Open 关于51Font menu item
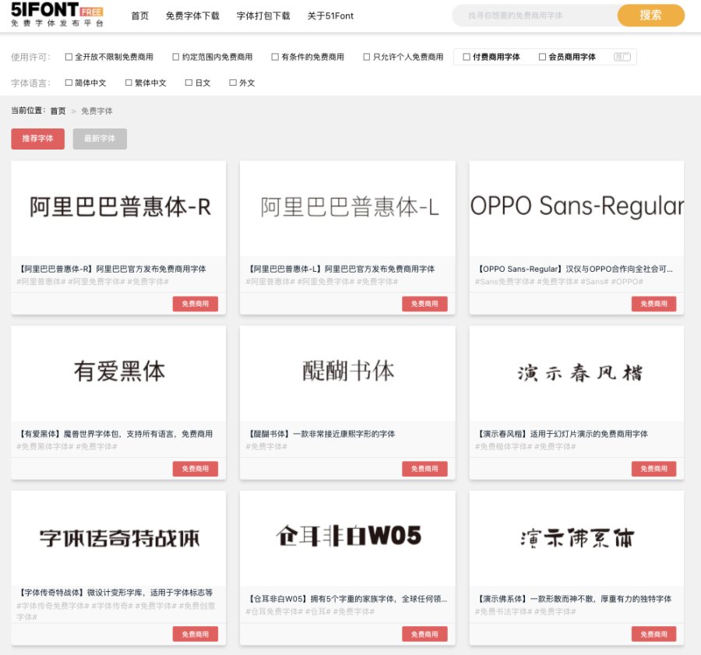Image resolution: width=701 pixels, height=655 pixels. tap(331, 16)
